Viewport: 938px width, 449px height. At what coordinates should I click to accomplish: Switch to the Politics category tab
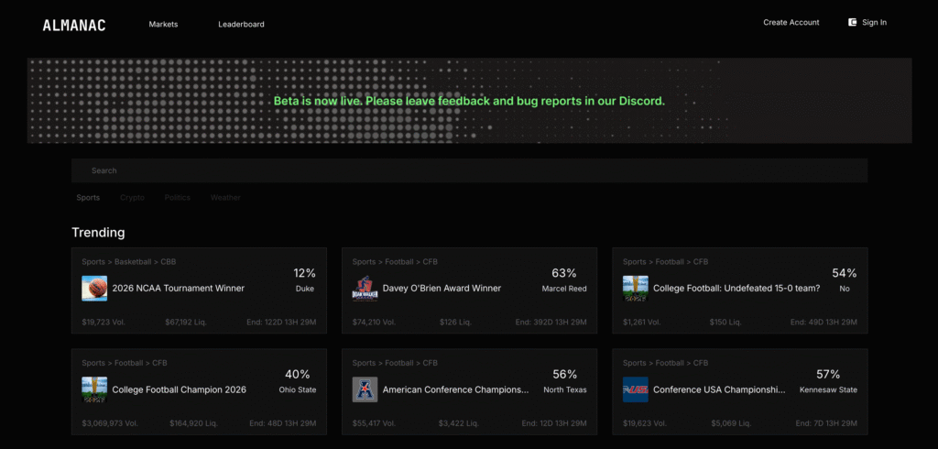[178, 197]
